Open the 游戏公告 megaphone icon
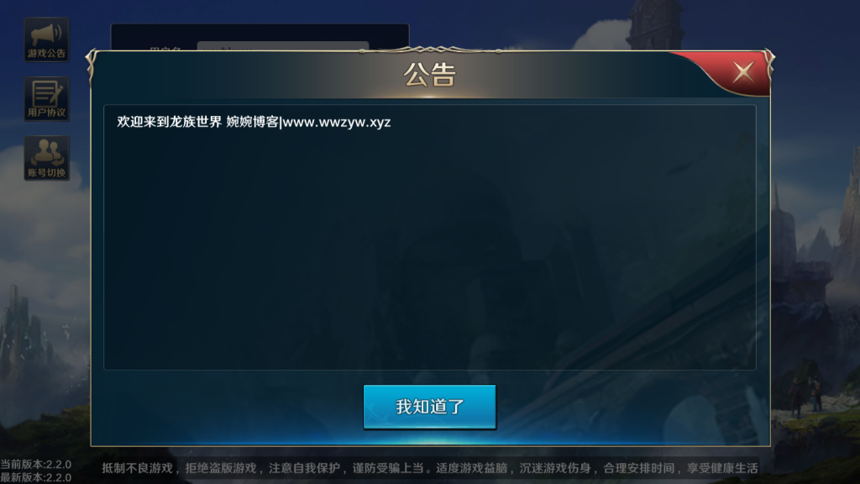This screenshot has height=484, width=860. [x=47, y=39]
